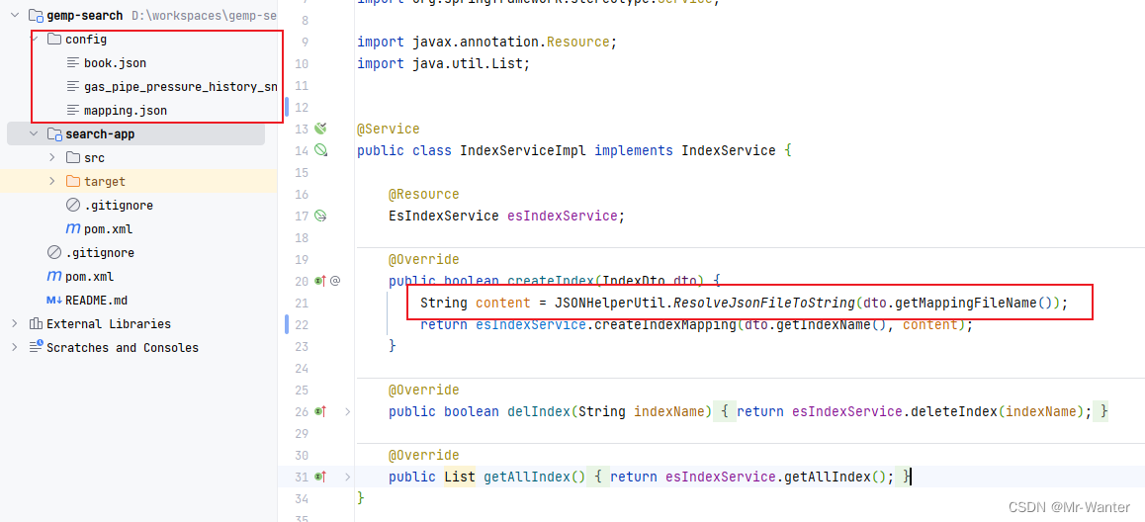This screenshot has height=522, width=1145.
Task: Expand External Libraries node
Action: coord(15,323)
